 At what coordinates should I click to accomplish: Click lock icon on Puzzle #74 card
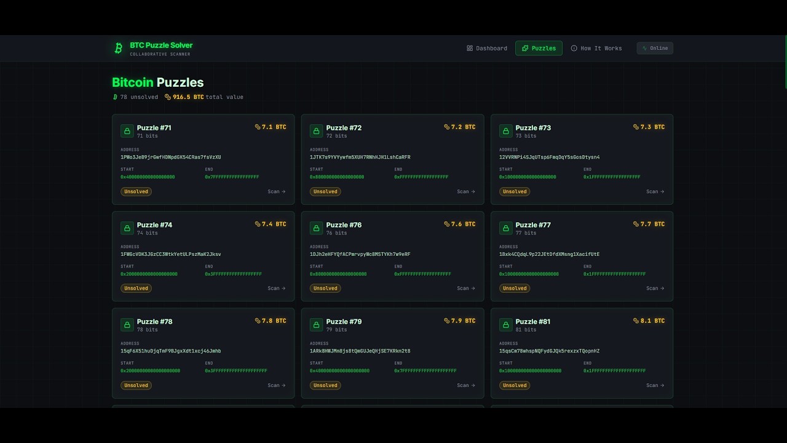[x=127, y=228]
